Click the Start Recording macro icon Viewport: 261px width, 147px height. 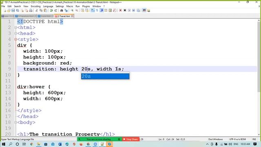[x=120, y=11]
